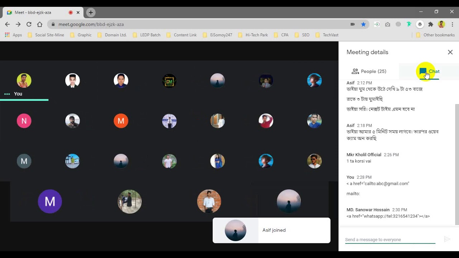Switch to Chat tab
Image resolution: width=459 pixels, height=258 pixels.
429,71
